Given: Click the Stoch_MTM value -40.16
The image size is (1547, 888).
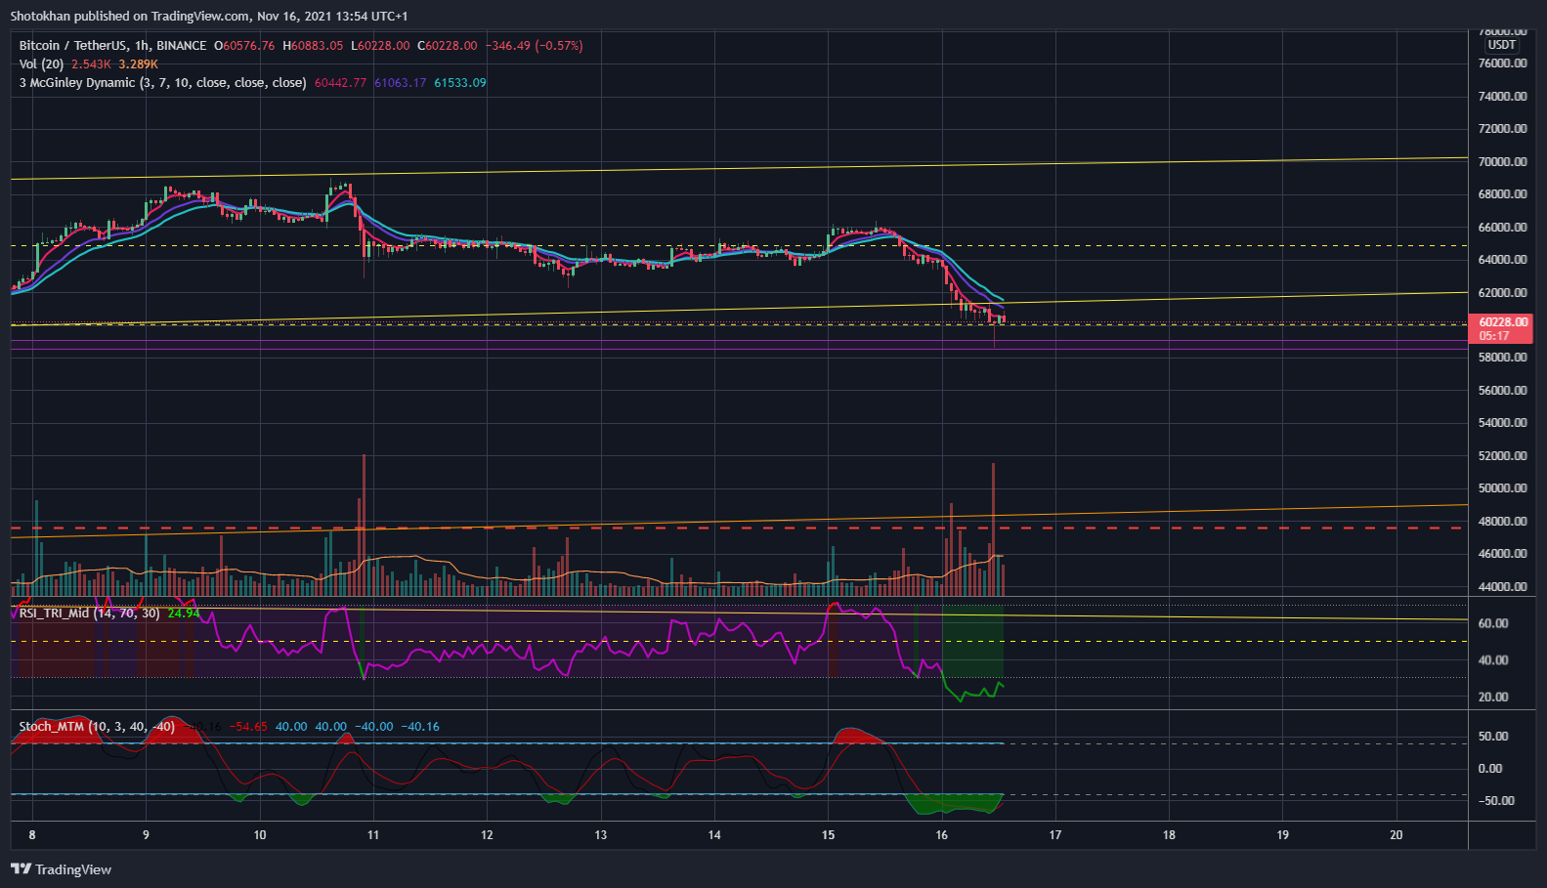Looking at the screenshot, I should (420, 727).
